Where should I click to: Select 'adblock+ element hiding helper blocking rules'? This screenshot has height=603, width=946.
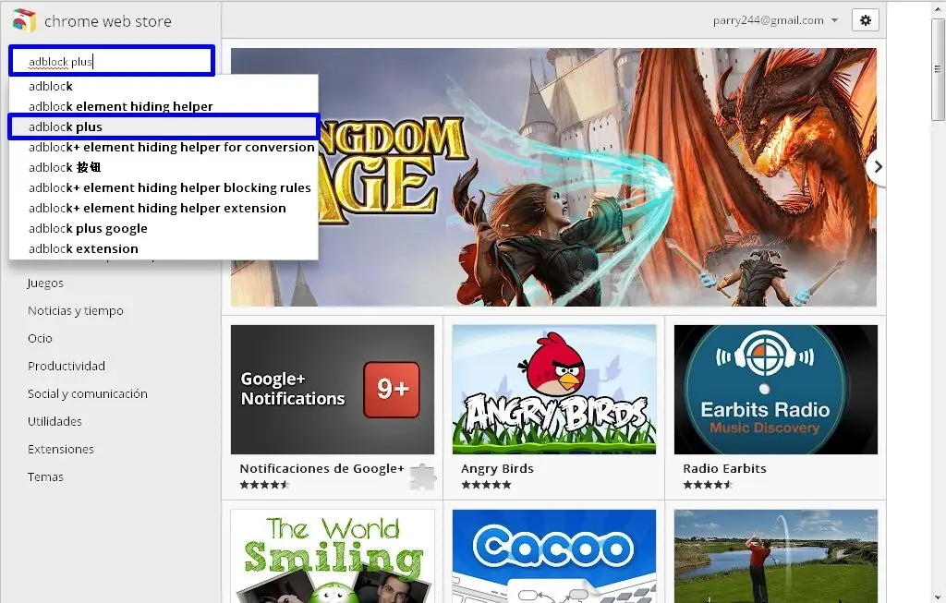(x=164, y=188)
